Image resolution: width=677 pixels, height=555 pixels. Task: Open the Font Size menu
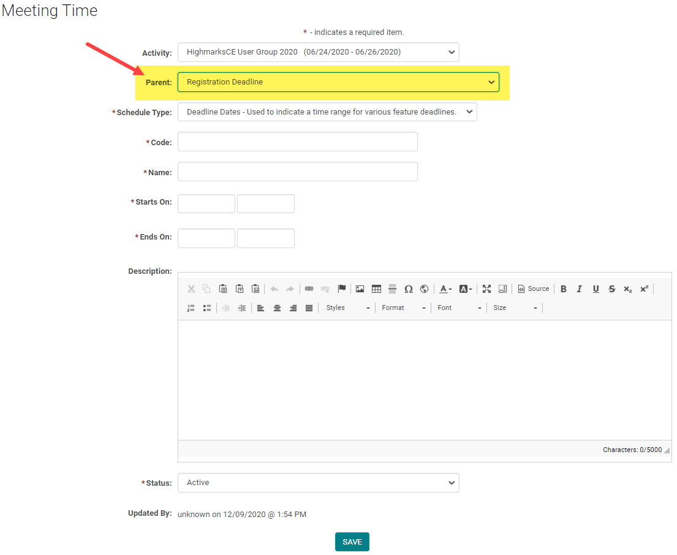click(x=515, y=308)
